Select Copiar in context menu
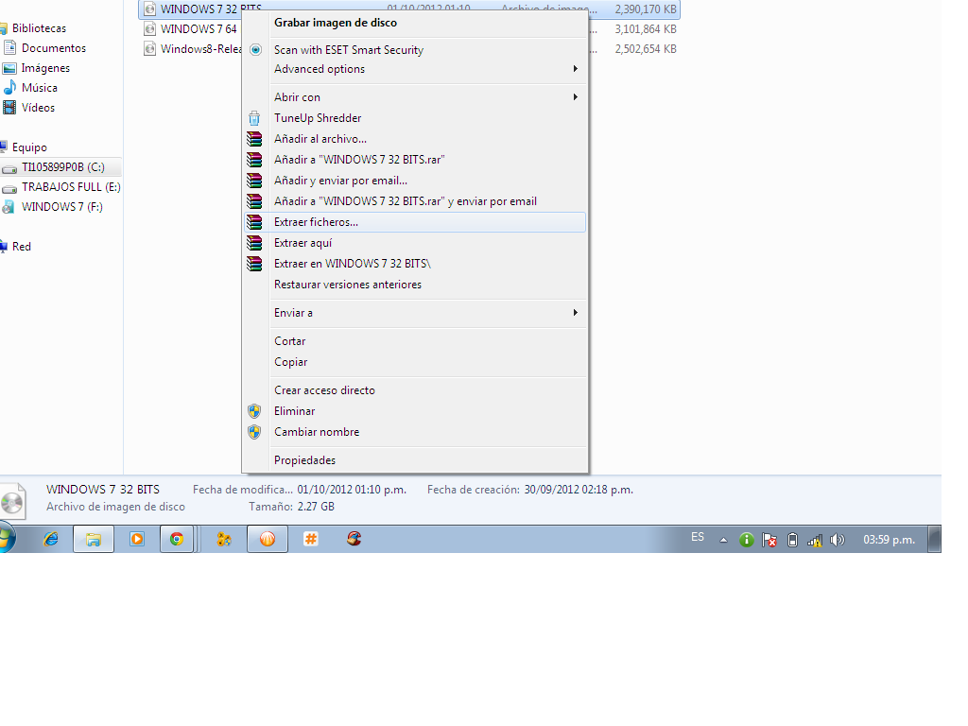This screenshot has width=968, height=726. 291,362
